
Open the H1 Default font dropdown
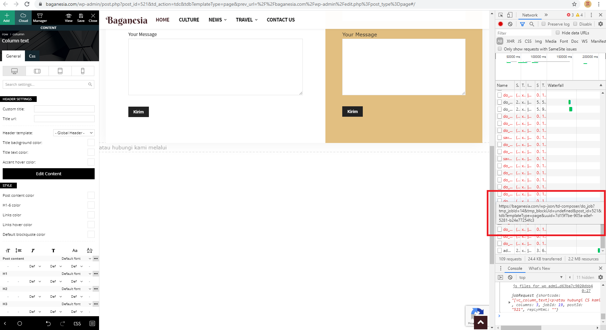coord(76,274)
